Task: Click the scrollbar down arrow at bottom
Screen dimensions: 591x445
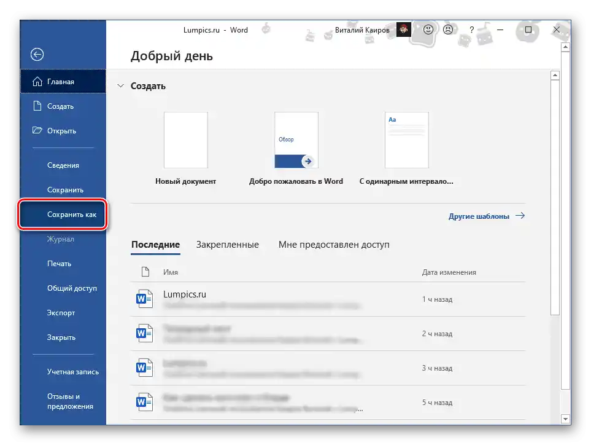Action: [x=565, y=419]
